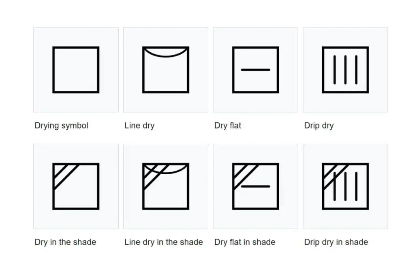Click the 'Line dry in the shade' caption

pos(164,242)
